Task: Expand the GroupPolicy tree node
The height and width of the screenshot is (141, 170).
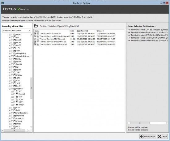Action: [10, 53]
